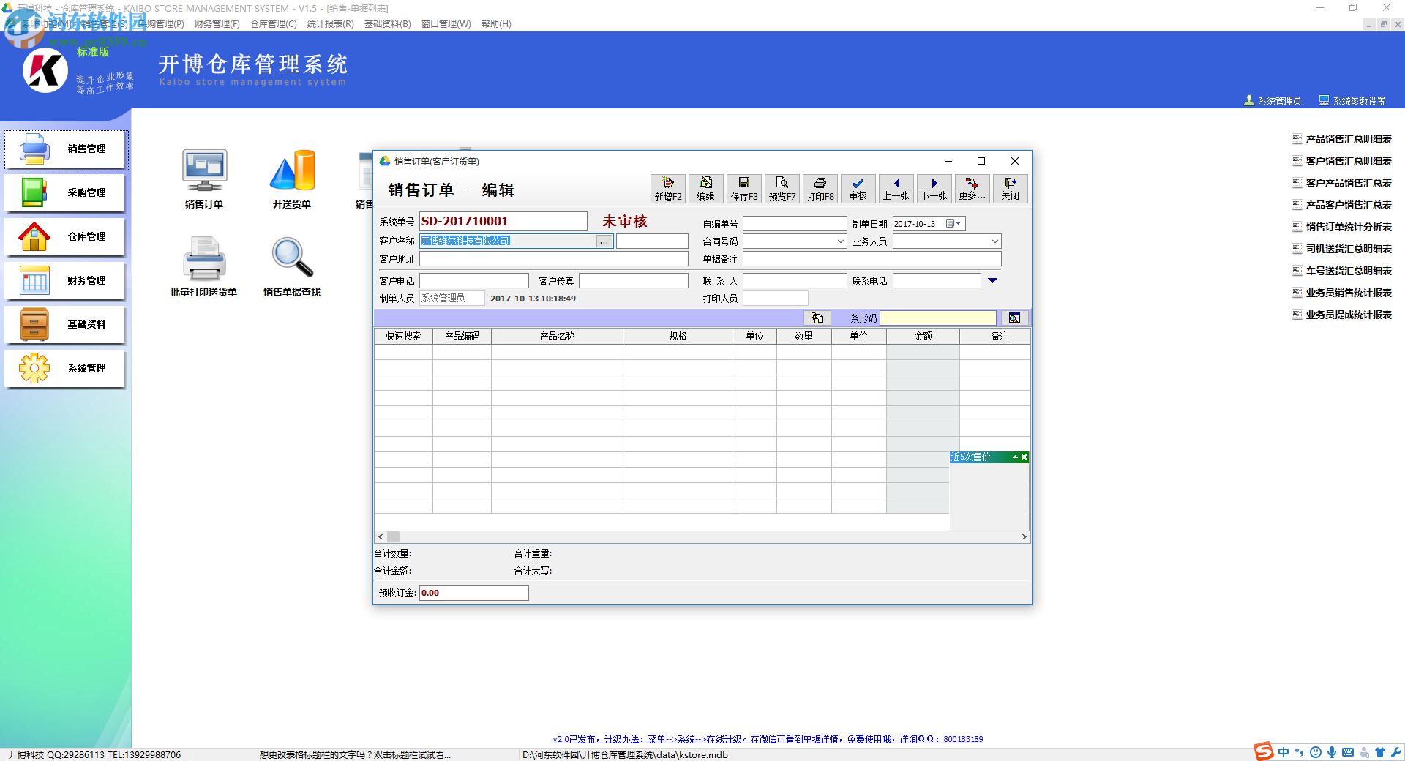The width and height of the screenshot is (1405, 761).
Task: Open 系统管理 sidebar module
Action: [65, 369]
